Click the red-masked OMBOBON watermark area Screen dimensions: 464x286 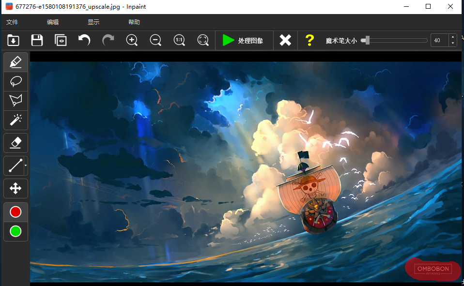(433, 269)
